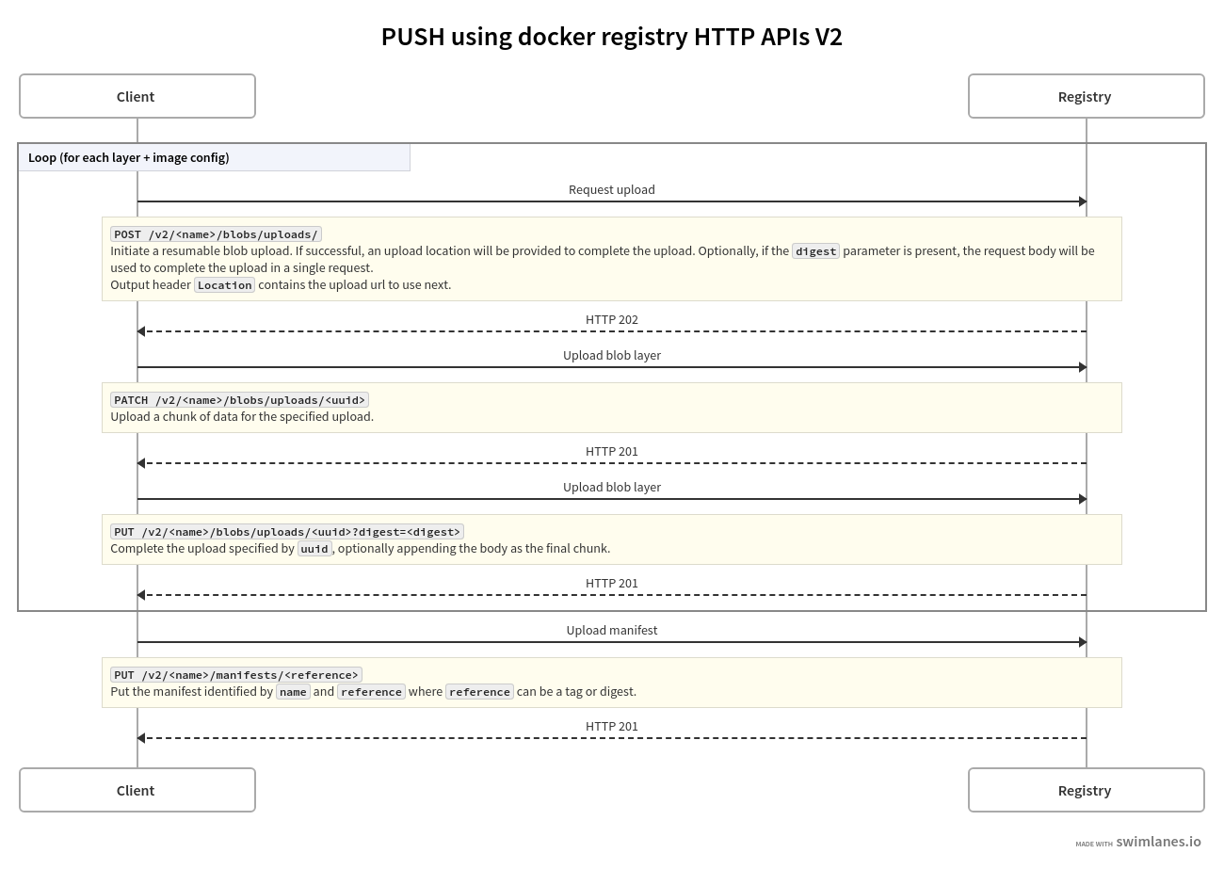
Task: Click the Upload manifest message label
Action: tap(611, 630)
